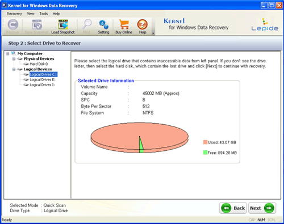Viewport: 284px width, 224px height.
Task: Open the Help question mark icon
Action: 143,24
